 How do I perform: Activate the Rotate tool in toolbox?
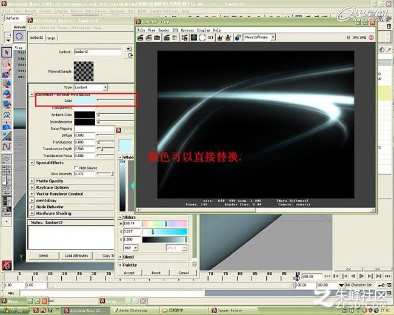pyautogui.click(x=7, y=94)
